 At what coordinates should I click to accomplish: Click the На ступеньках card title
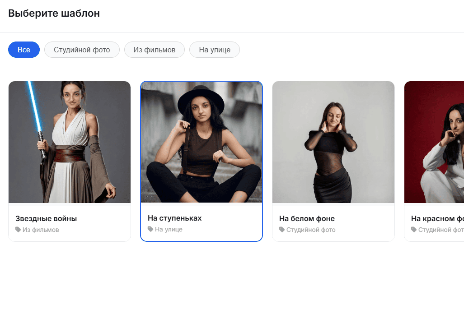[x=175, y=218]
